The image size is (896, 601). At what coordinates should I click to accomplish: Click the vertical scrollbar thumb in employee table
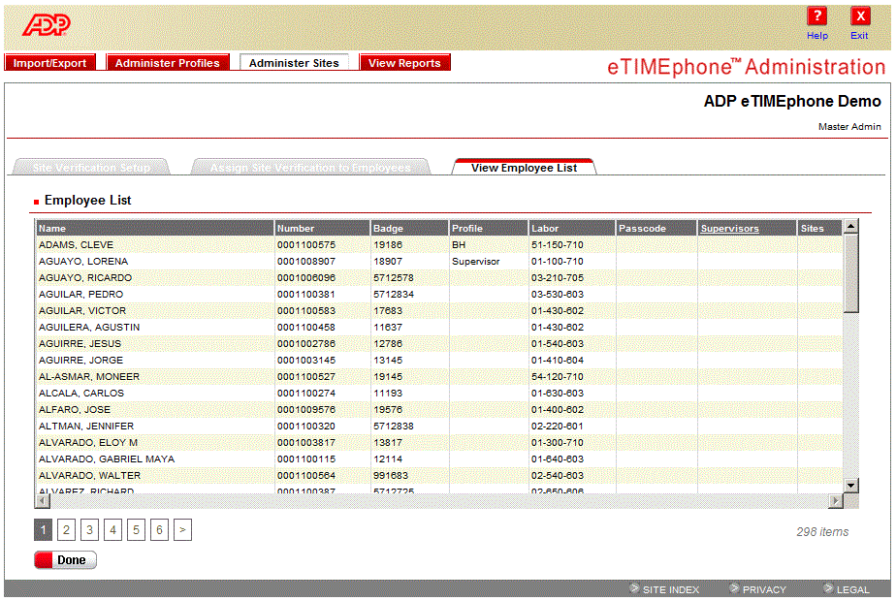[x=850, y=273]
